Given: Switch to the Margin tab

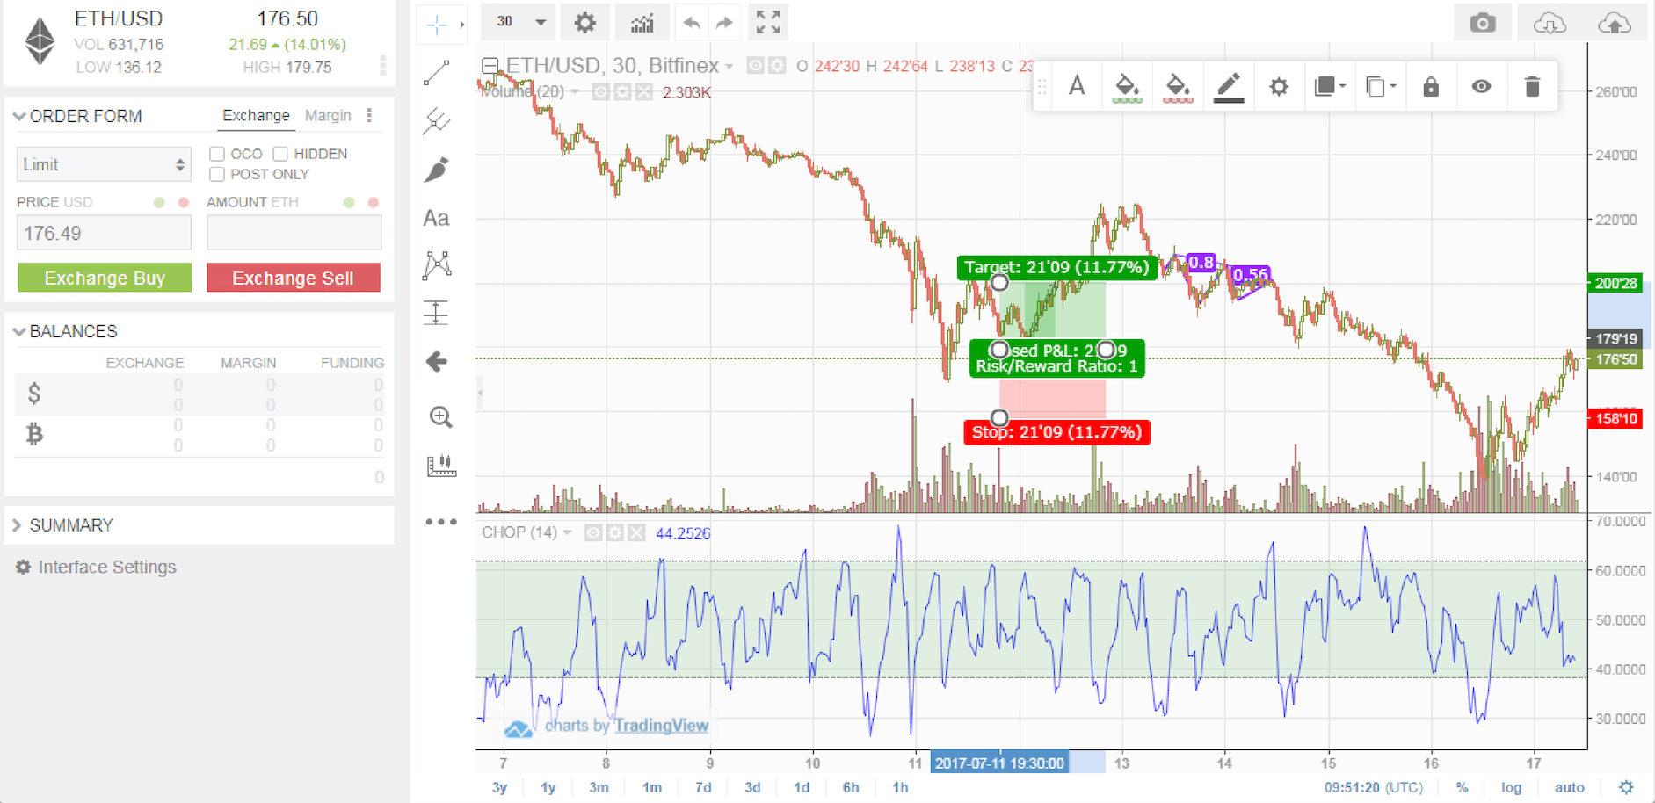Looking at the screenshot, I should point(328,115).
